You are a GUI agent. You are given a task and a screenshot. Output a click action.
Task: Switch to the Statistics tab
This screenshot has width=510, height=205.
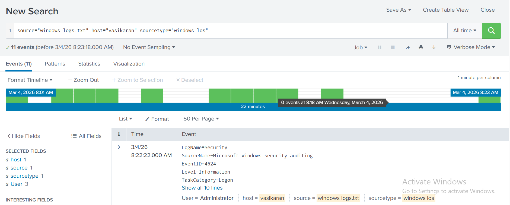tap(89, 64)
